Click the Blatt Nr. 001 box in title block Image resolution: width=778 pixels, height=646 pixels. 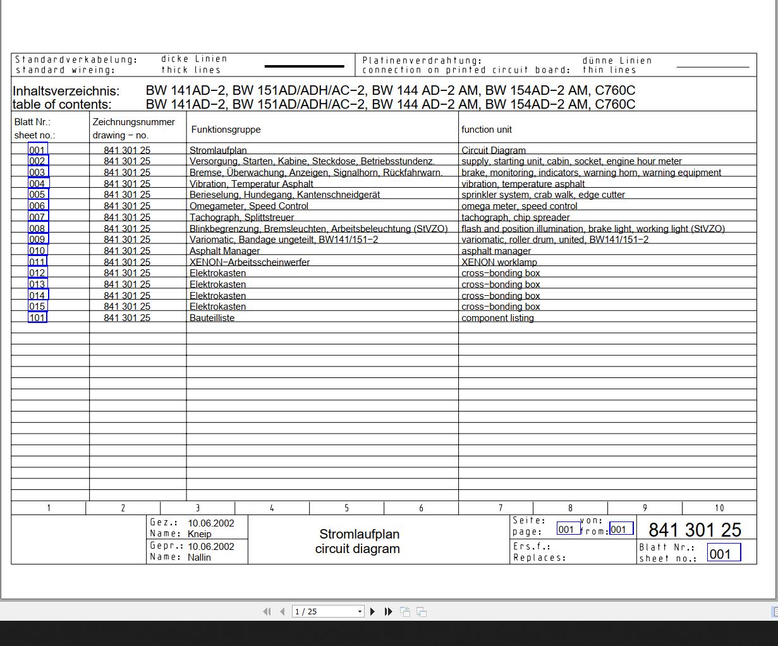point(723,554)
